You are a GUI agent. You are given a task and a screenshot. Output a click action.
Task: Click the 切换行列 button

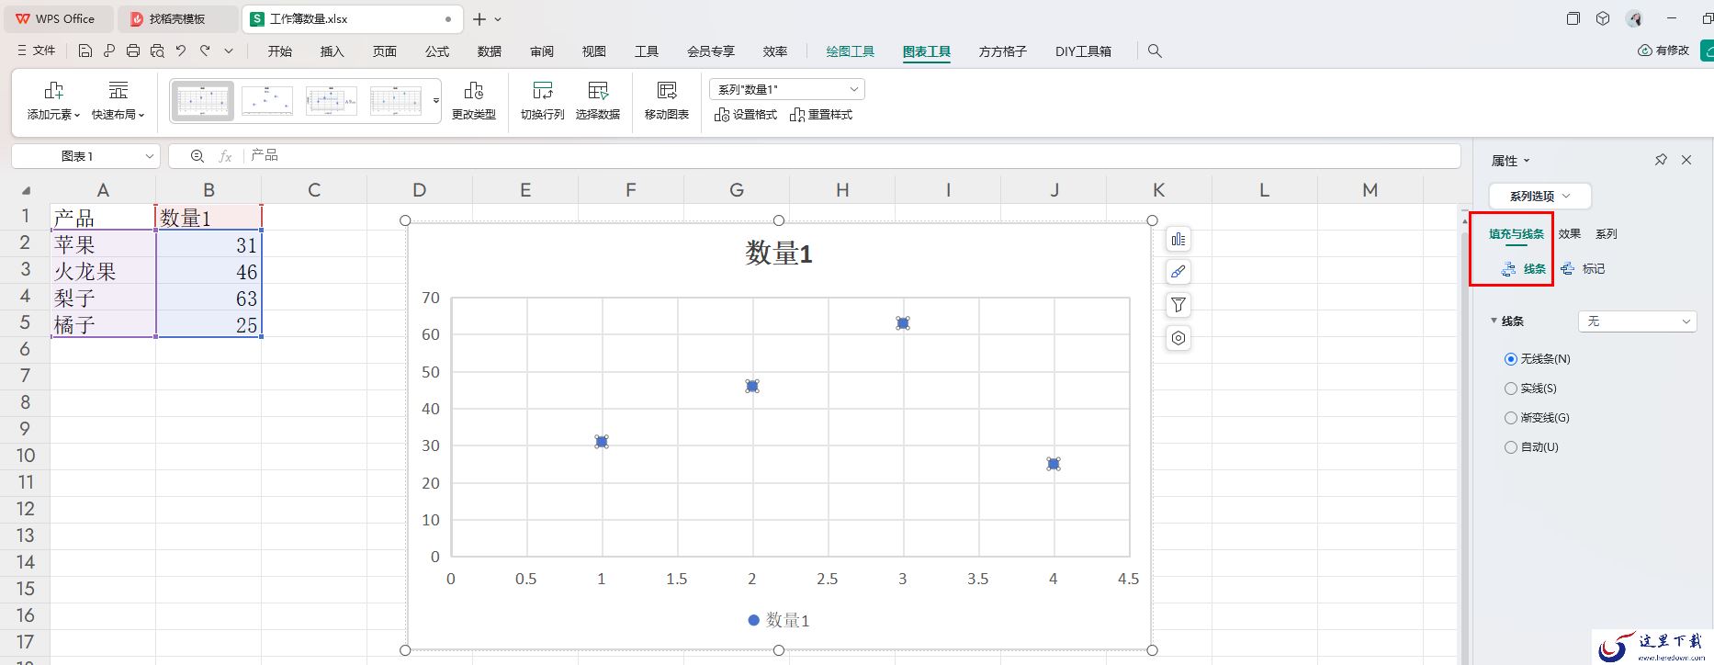pos(543,100)
